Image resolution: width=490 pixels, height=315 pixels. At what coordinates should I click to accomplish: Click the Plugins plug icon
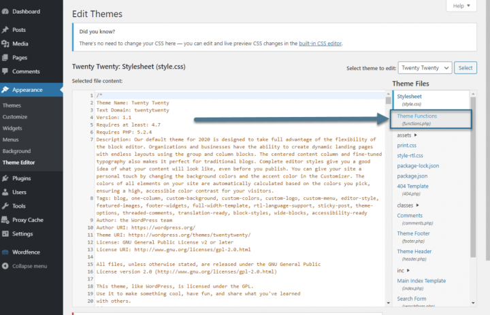click(5, 178)
